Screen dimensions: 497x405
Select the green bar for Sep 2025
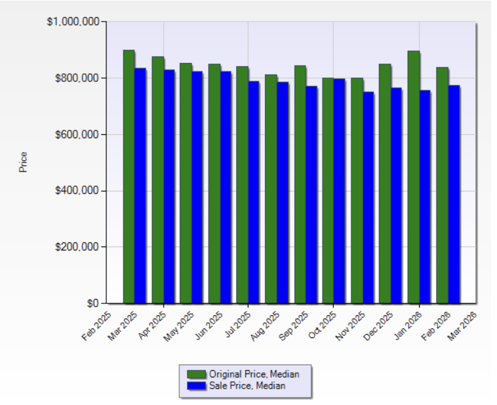pyautogui.click(x=300, y=184)
